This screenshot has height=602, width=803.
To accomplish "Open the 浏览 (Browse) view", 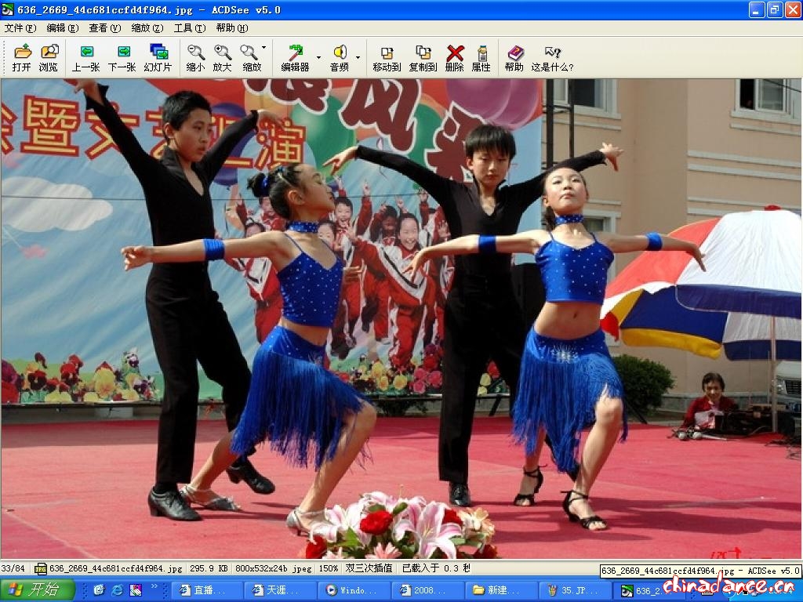I will [x=49, y=58].
